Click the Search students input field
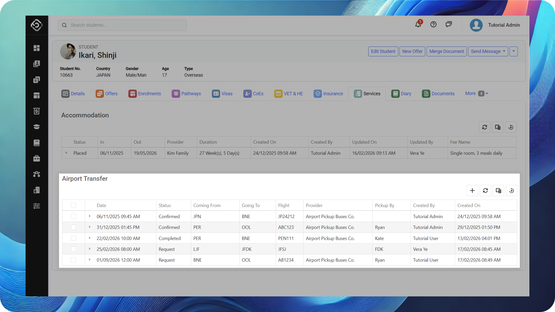 tap(122, 25)
